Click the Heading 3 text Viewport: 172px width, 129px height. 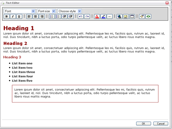tap(12, 57)
